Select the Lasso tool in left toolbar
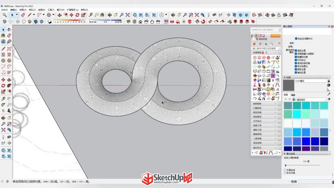The image size is (334, 188). (9, 29)
